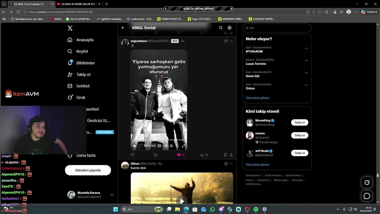Play the Ultron post video thumbnail

[182, 201]
